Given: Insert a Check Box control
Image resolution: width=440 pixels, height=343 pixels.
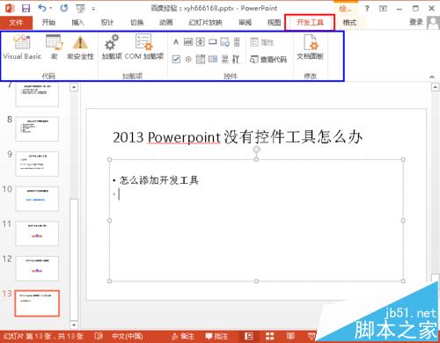Looking at the screenshot, I should [x=176, y=59].
